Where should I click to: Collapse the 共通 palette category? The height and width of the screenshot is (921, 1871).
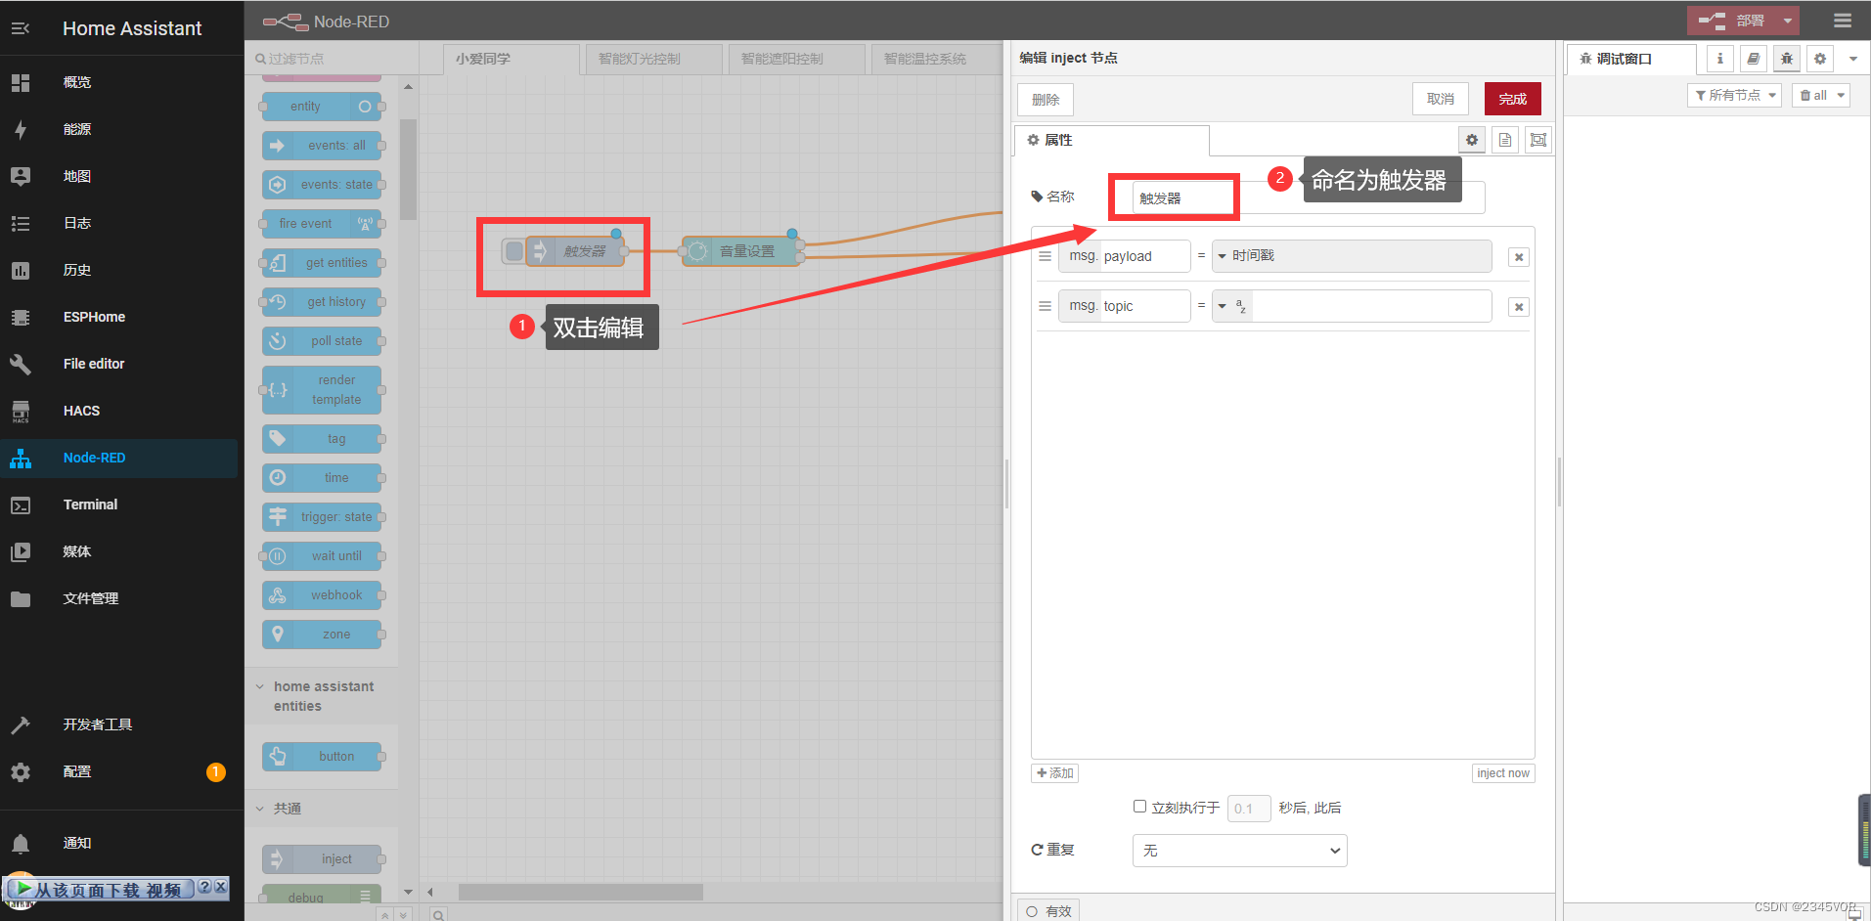point(321,809)
